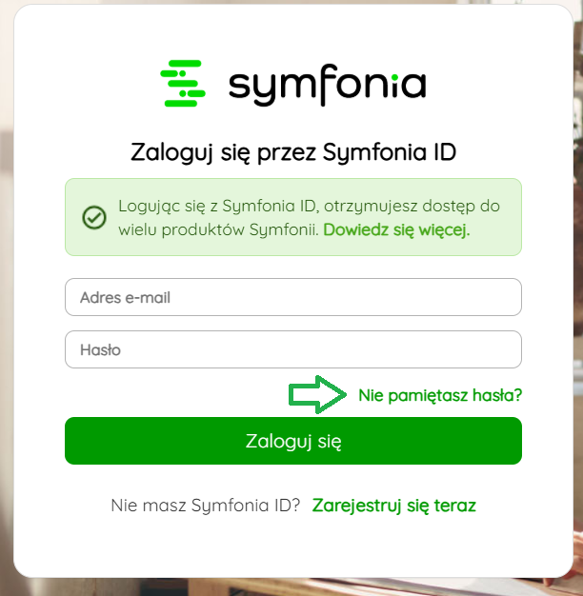Open the Dowiedz się więcej link
This screenshot has width=583, height=596.
point(396,229)
